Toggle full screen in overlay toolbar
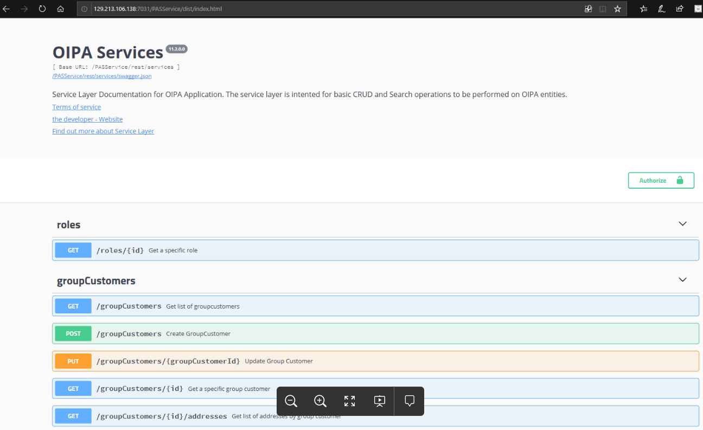 350,401
